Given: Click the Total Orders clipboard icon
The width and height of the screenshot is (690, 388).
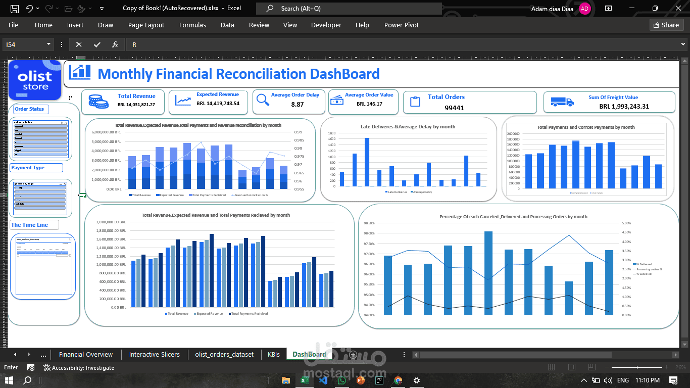Looking at the screenshot, I should (x=415, y=102).
